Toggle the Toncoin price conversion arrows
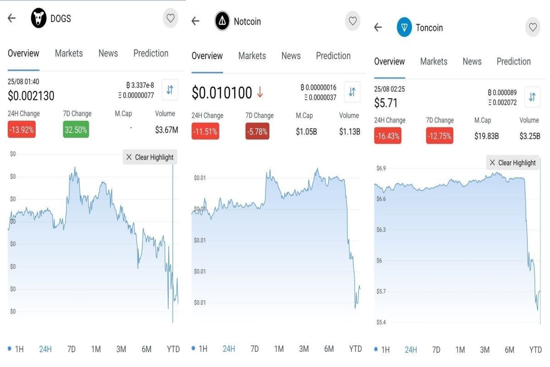The image size is (550, 367). point(532,97)
